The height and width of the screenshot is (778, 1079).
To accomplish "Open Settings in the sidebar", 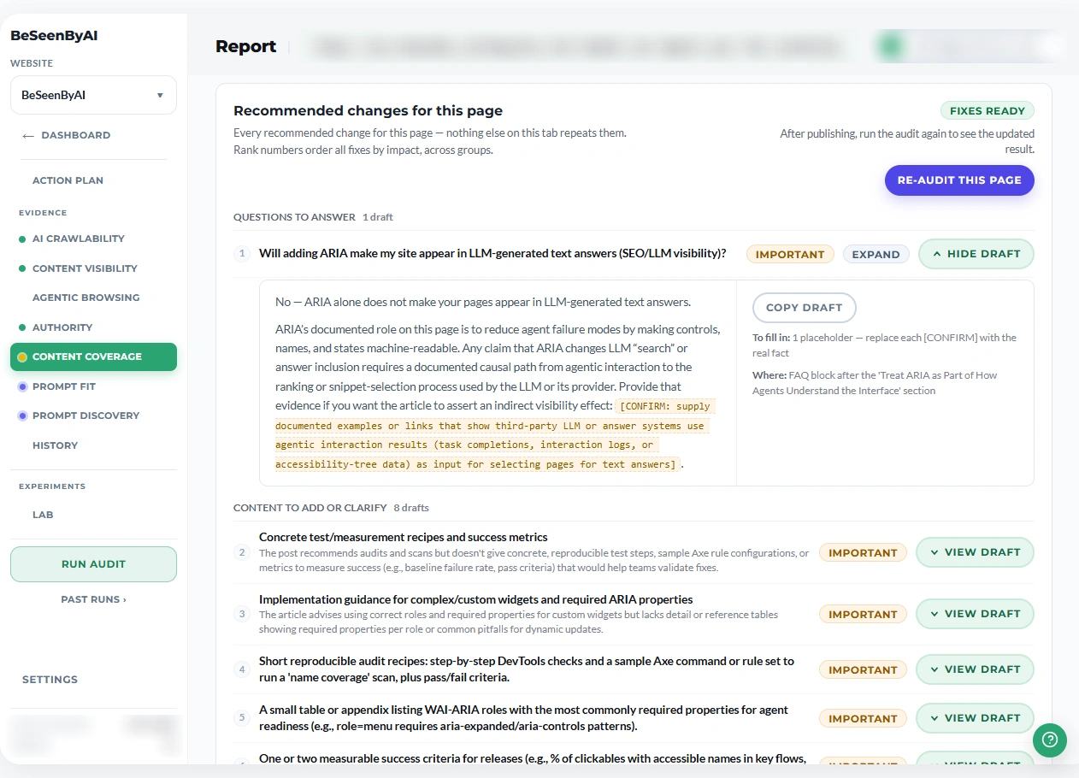I will (50, 680).
